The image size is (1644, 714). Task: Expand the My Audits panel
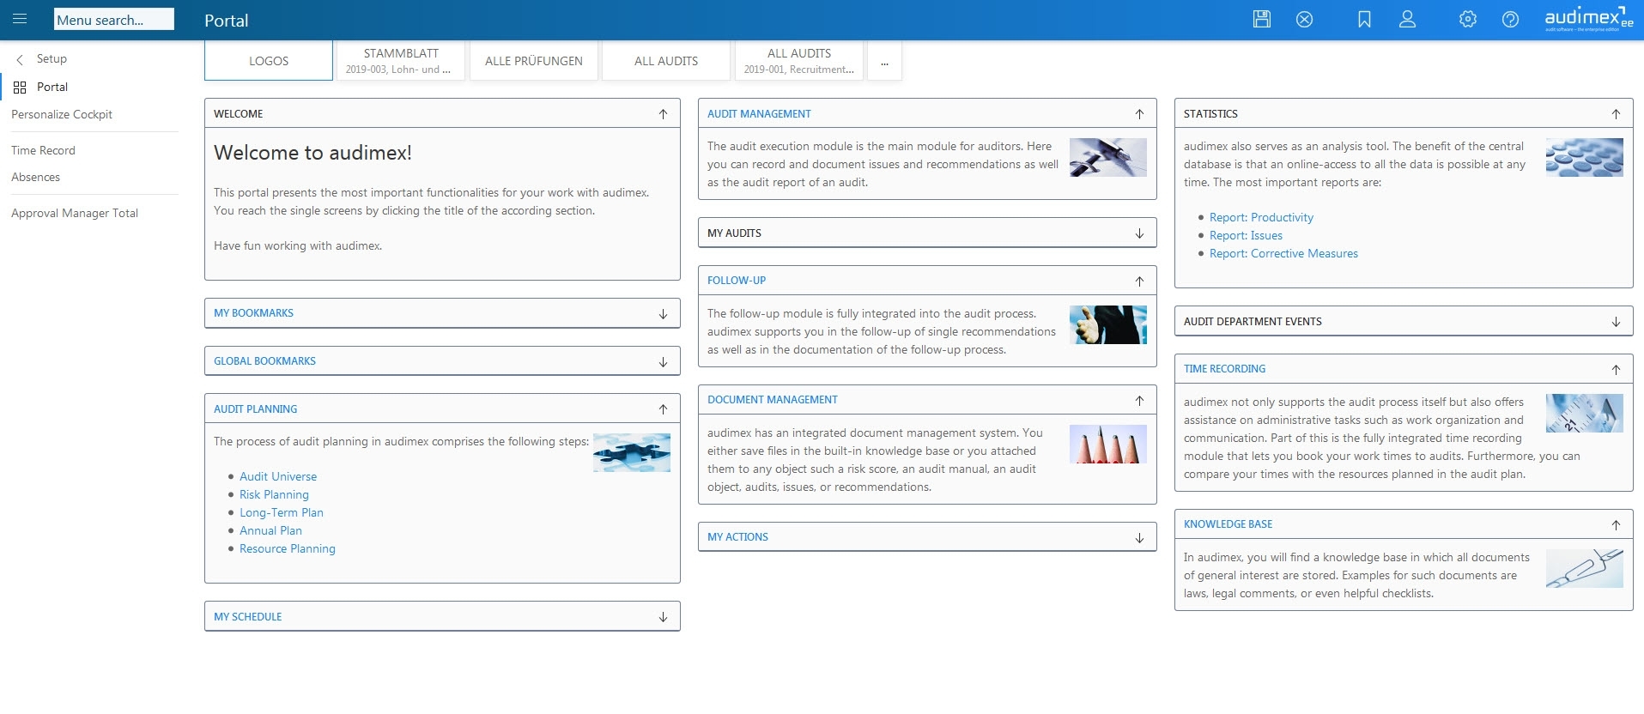1139,233
